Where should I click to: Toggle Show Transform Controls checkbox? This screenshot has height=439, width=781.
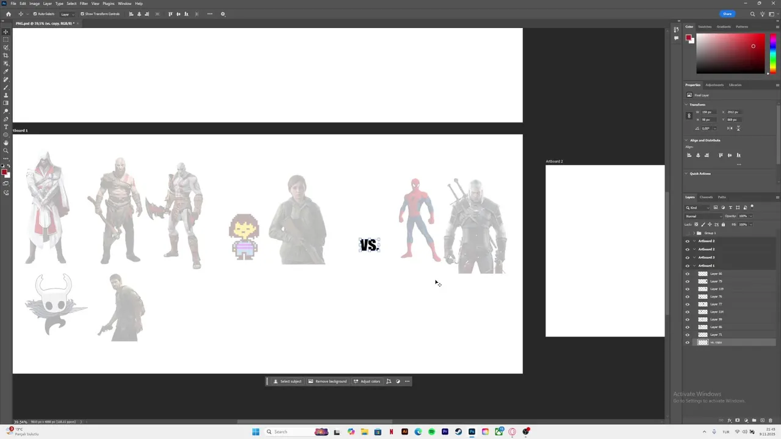(82, 14)
